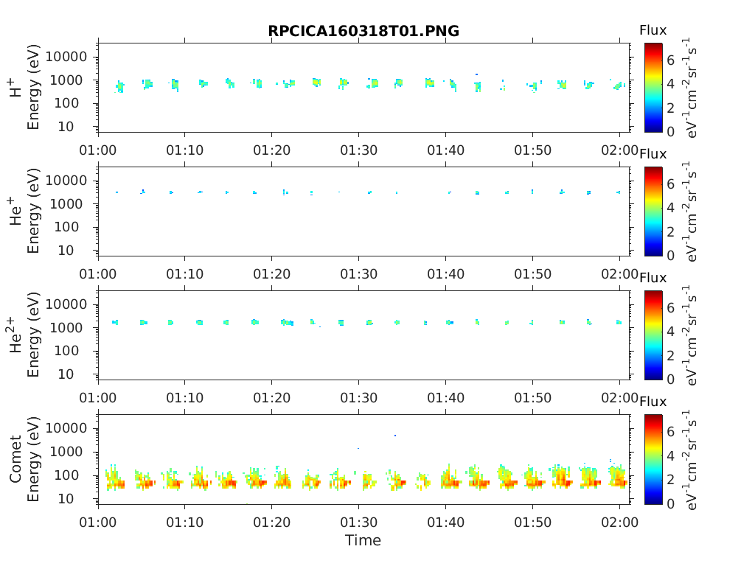Click the 01:00 tick label under the H+ panel
Viewport: 755px width, 566px height.
(98, 150)
